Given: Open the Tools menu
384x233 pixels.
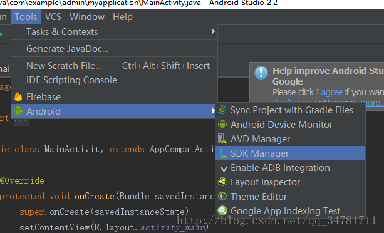Looking at the screenshot, I should coord(26,17).
